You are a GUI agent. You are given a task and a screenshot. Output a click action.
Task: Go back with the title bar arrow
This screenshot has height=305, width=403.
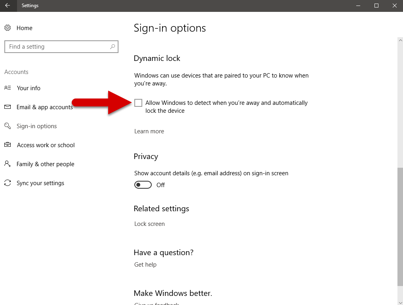pos(8,6)
